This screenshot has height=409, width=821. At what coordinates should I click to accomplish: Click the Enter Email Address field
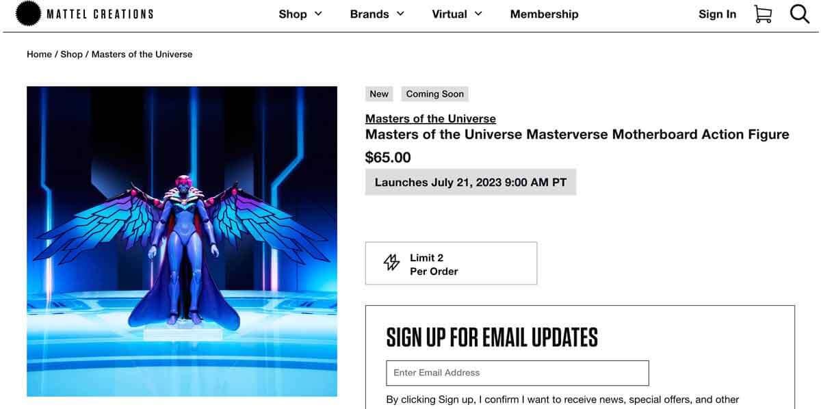[x=517, y=373]
